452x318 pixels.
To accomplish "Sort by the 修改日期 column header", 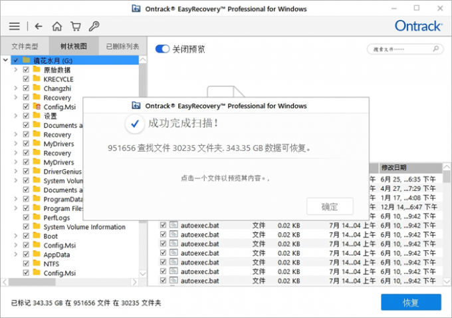I will (x=410, y=168).
